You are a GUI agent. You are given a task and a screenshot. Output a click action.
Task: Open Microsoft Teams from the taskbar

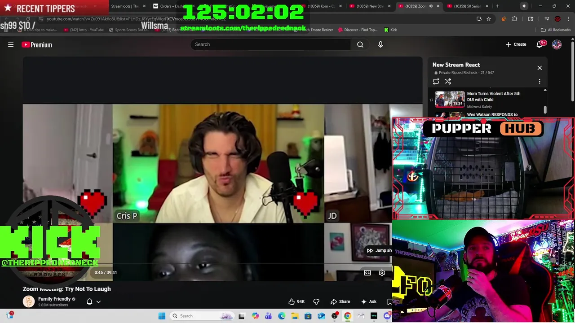268,316
